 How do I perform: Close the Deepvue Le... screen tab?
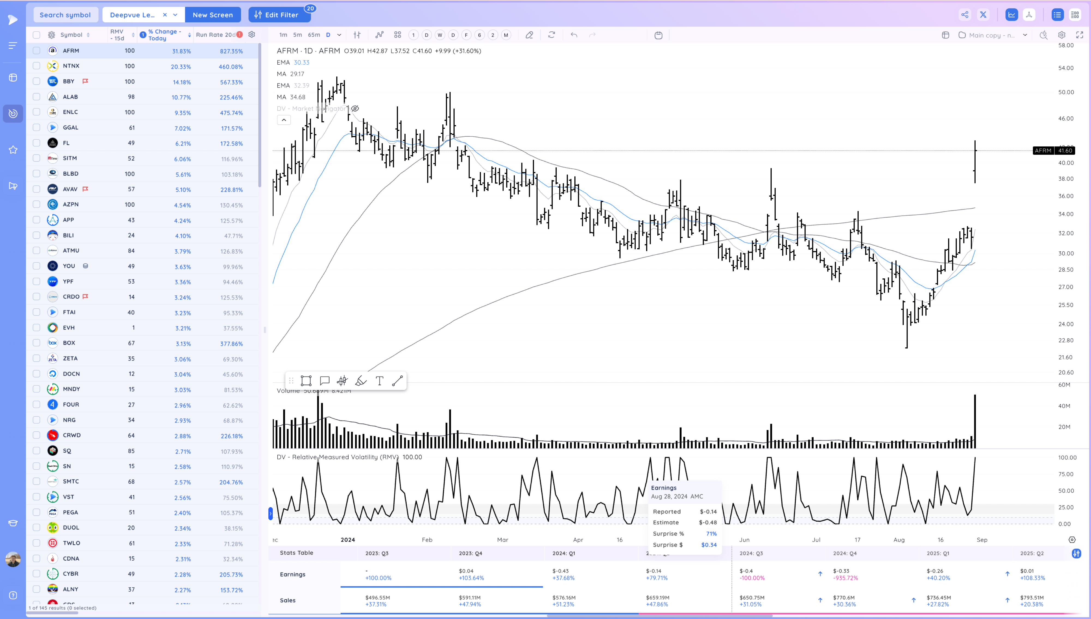tap(165, 15)
